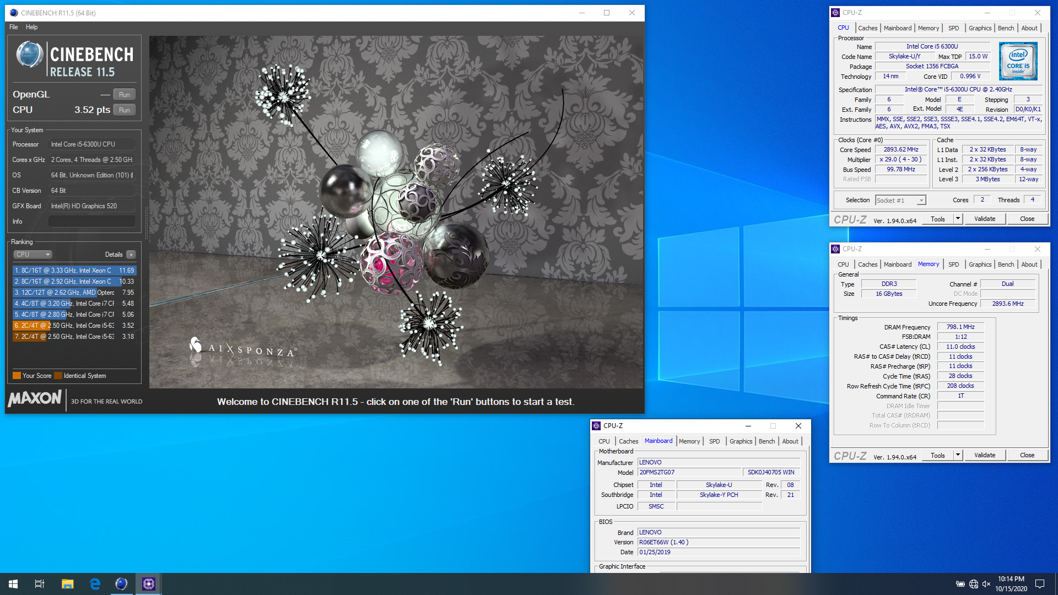Run the CPU benchmark
Viewport: 1058px width, 595px height.
click(x=125, y=110)
